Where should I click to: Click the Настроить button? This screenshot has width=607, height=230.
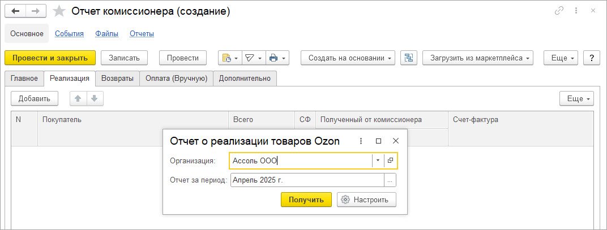coord(366,199)
